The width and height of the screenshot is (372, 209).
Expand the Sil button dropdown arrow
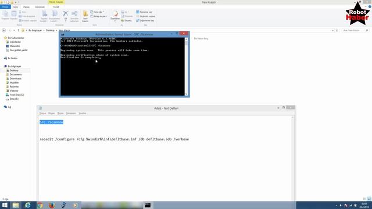[66, 21]
